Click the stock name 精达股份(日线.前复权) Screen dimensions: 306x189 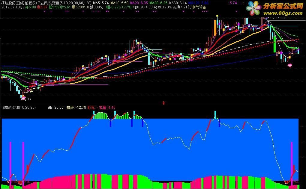(x=19, y=3)
